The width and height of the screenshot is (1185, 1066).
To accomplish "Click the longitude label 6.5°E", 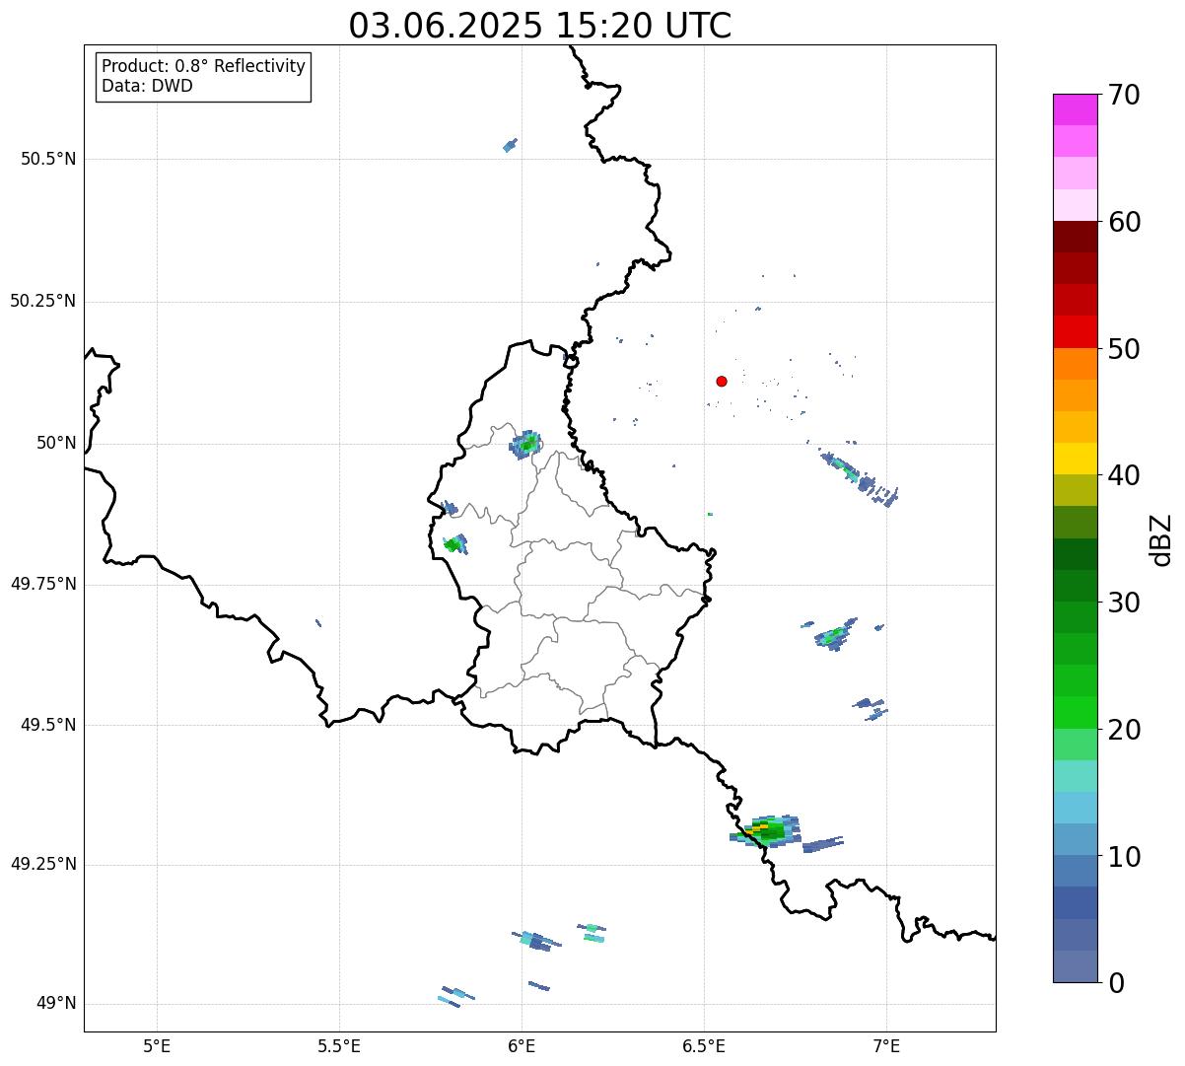I will (x=704, y=1045).
